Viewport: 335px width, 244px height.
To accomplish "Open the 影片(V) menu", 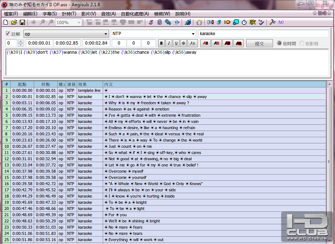I will [x=89, y=14].
